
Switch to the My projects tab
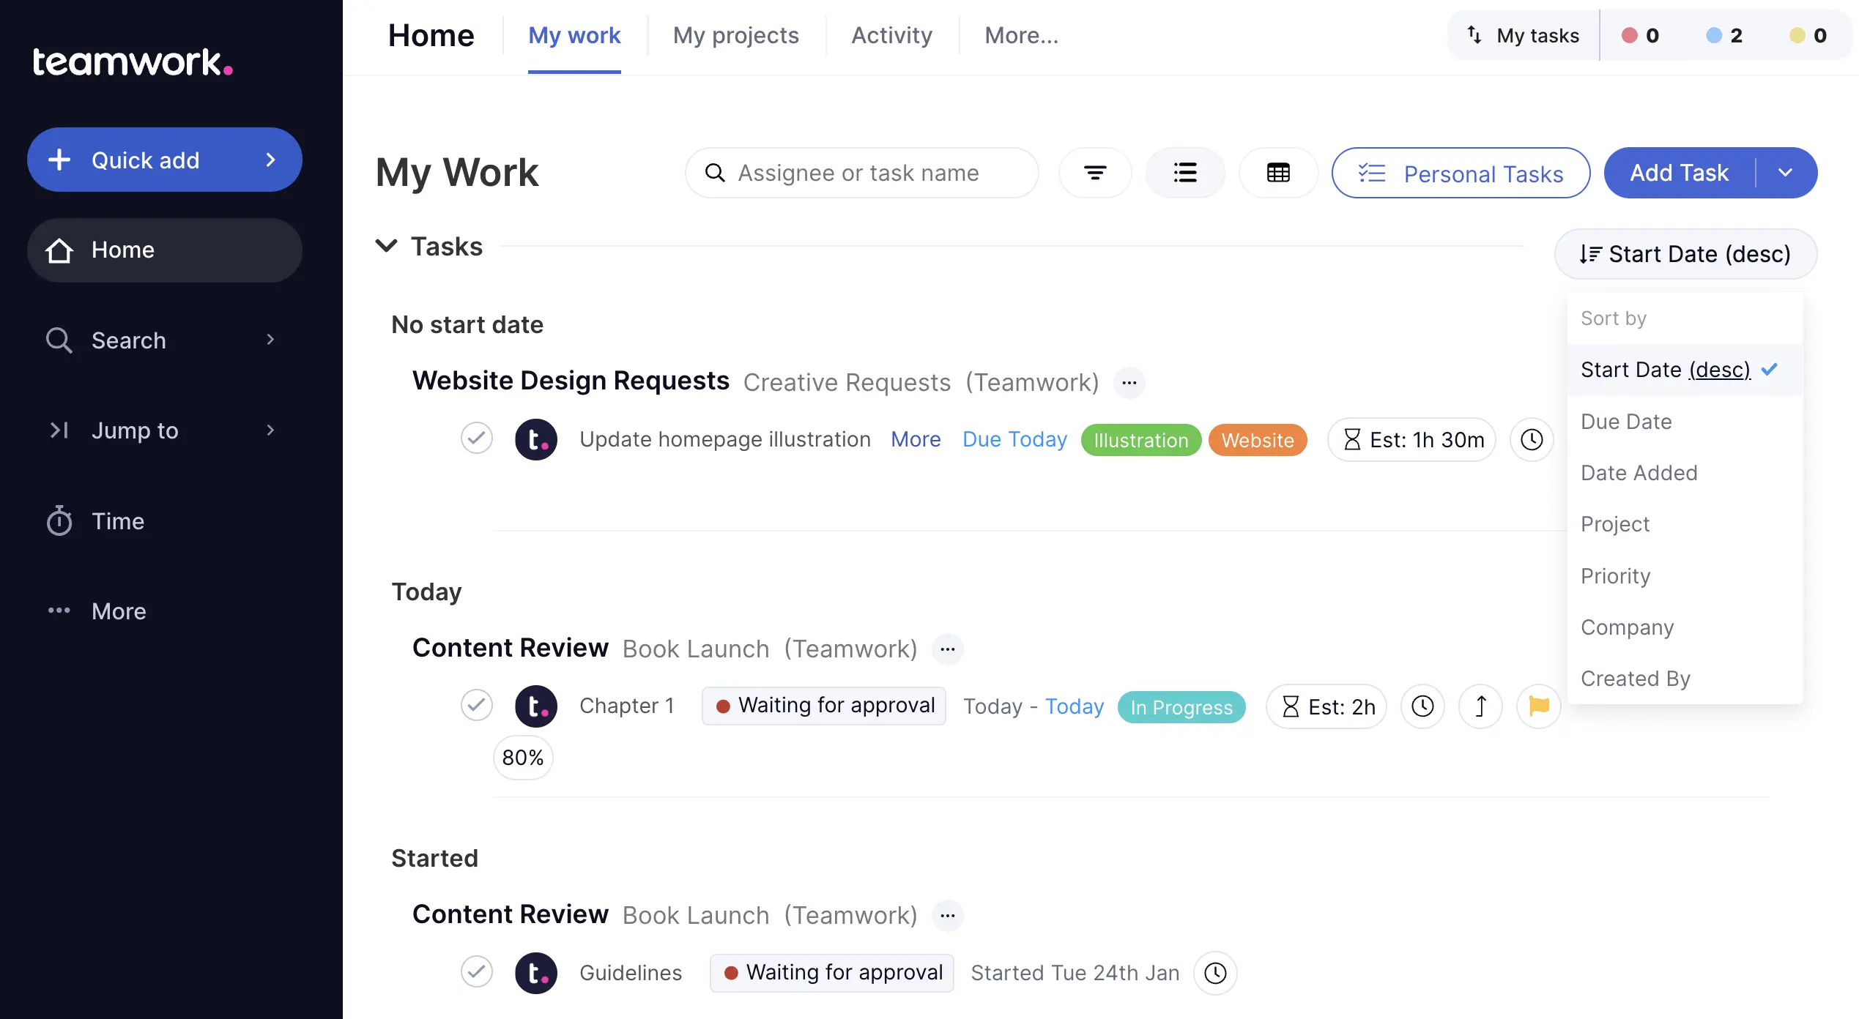tap(735, 35)
